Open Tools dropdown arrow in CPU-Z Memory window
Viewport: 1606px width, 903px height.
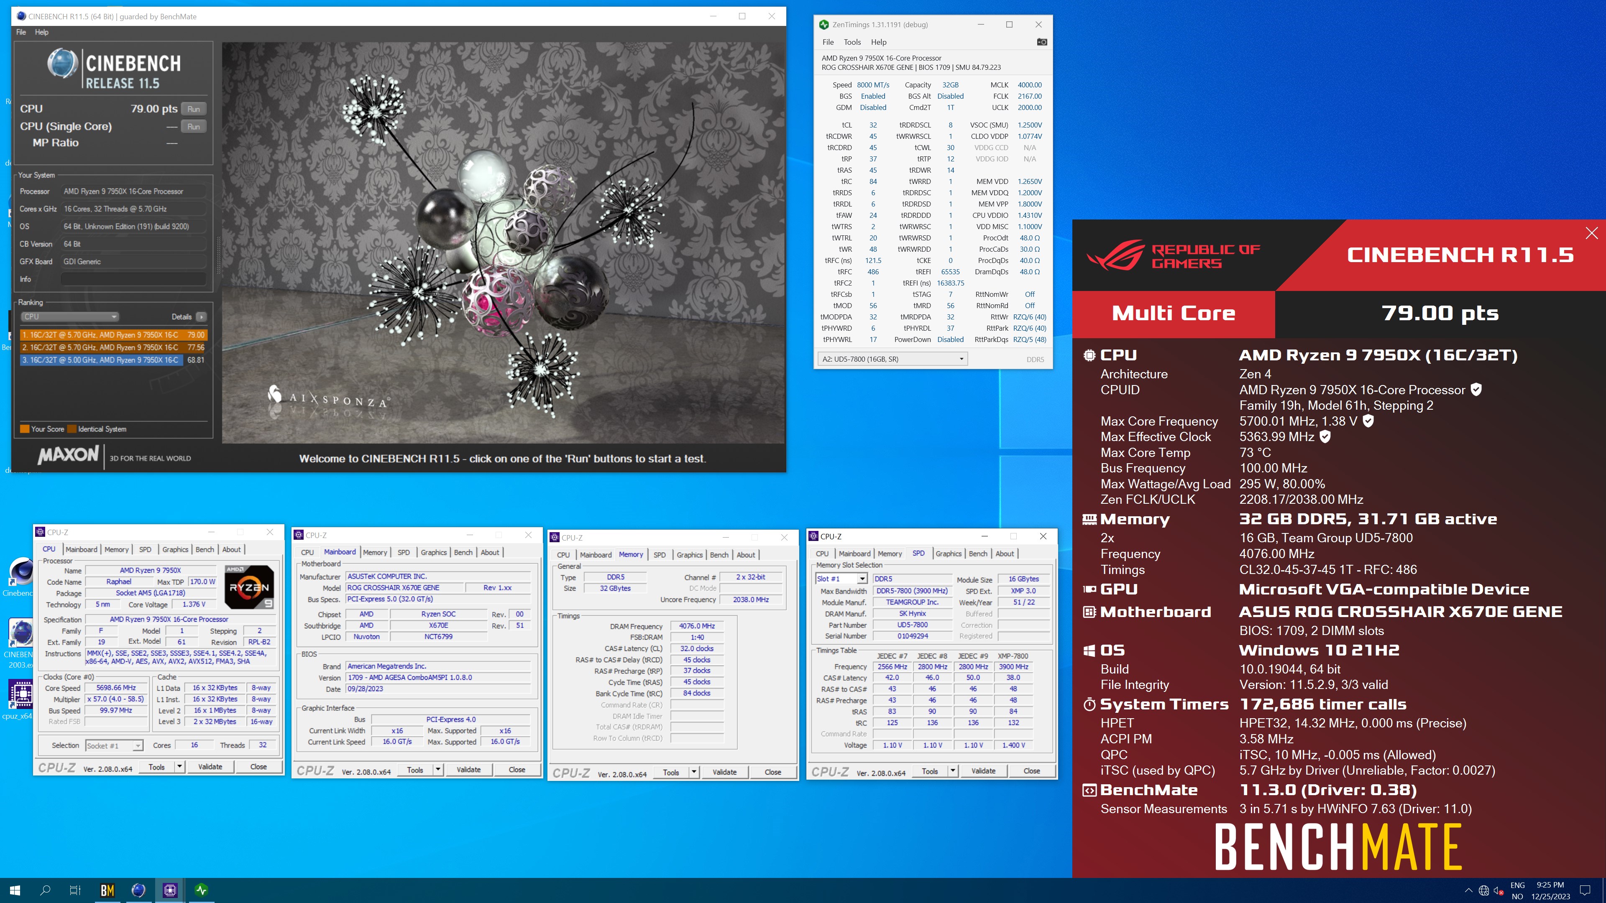[694, 772]
